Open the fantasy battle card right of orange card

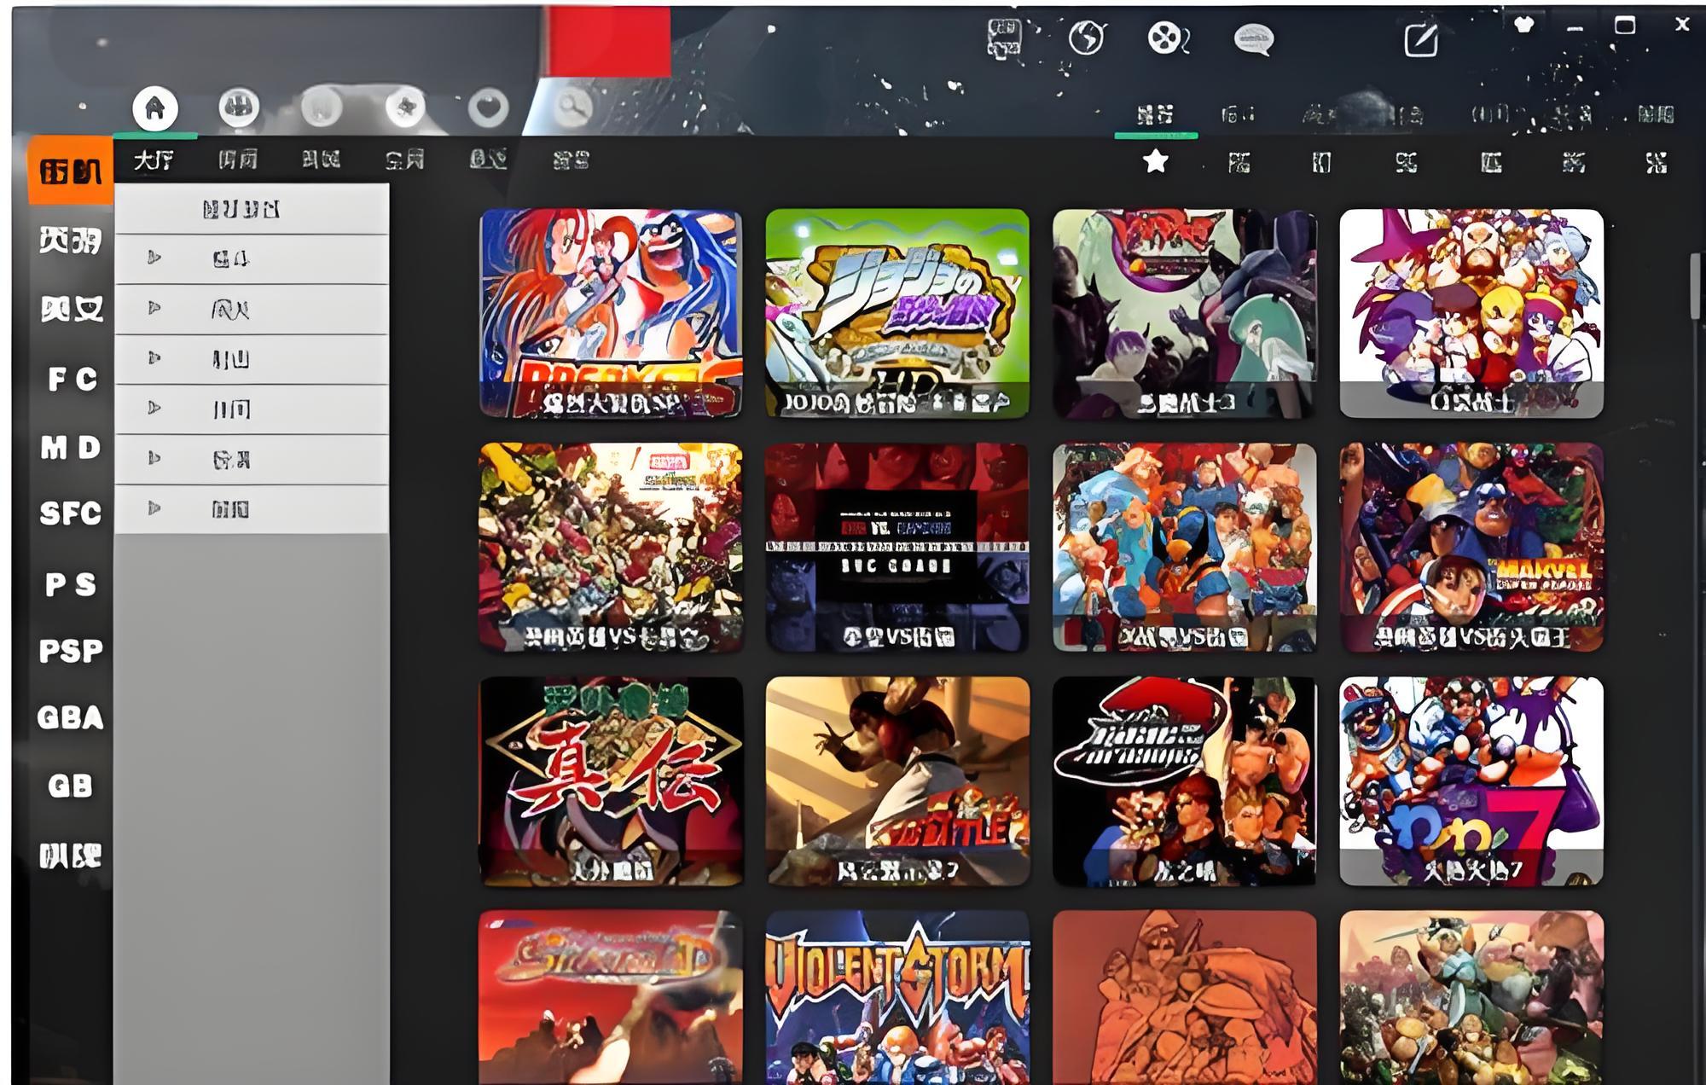coord(1471,998)
